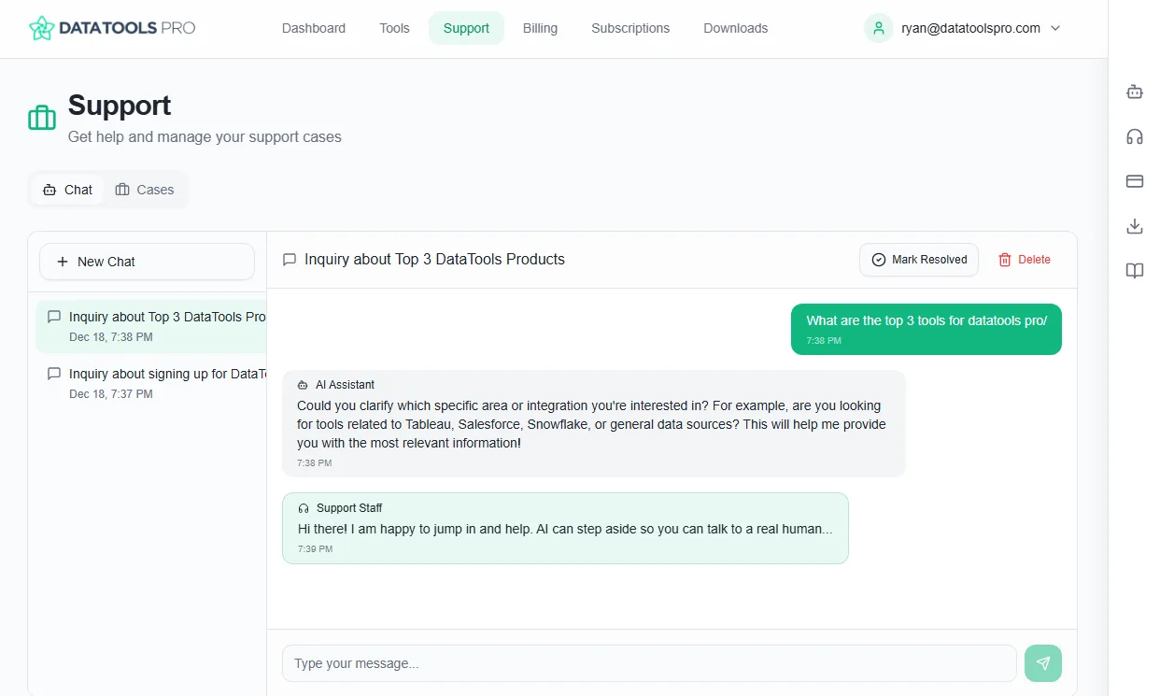Switch to the Chat tab
Viewport: 1160px width, 696px height.
(x=66, y=190)
